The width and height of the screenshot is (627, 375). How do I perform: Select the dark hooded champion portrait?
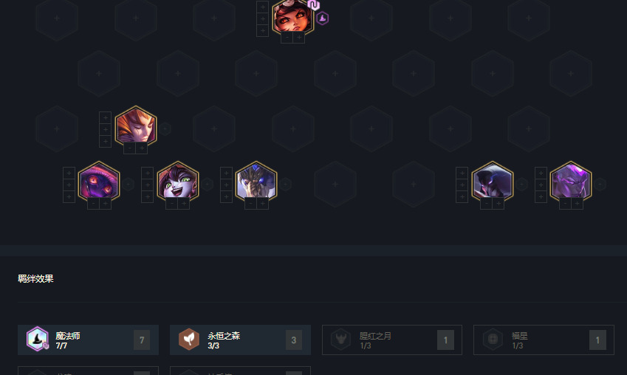pyautogui.click(x=493, y=183)
